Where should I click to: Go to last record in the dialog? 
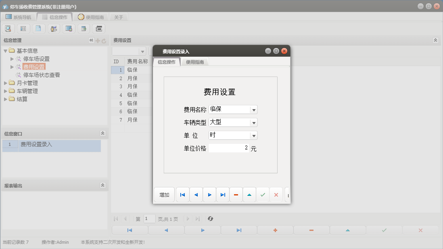coord(223,195)
